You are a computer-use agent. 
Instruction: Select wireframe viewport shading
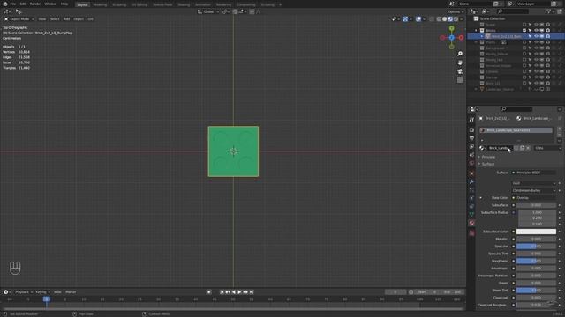[x=439, y=19]
